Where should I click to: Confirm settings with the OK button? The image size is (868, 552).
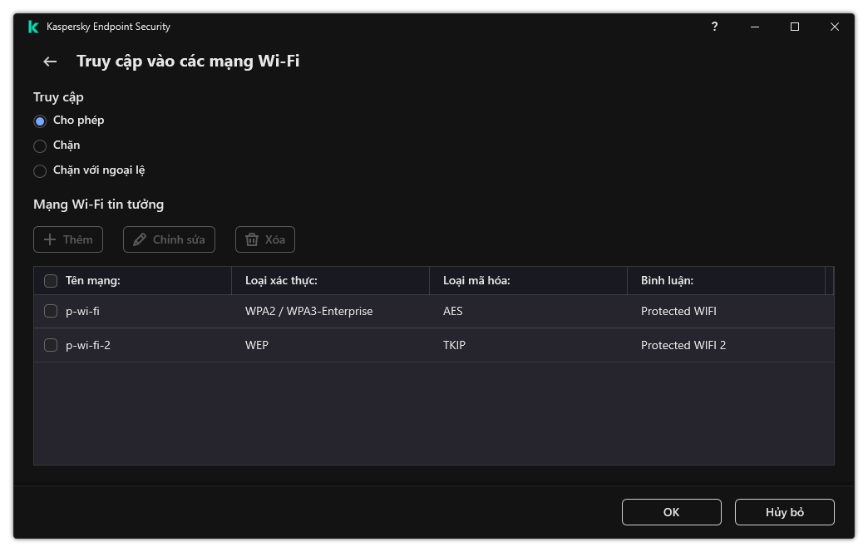coord(671,512)
